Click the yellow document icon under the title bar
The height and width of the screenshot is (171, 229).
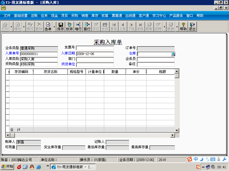tap(3, 8)
